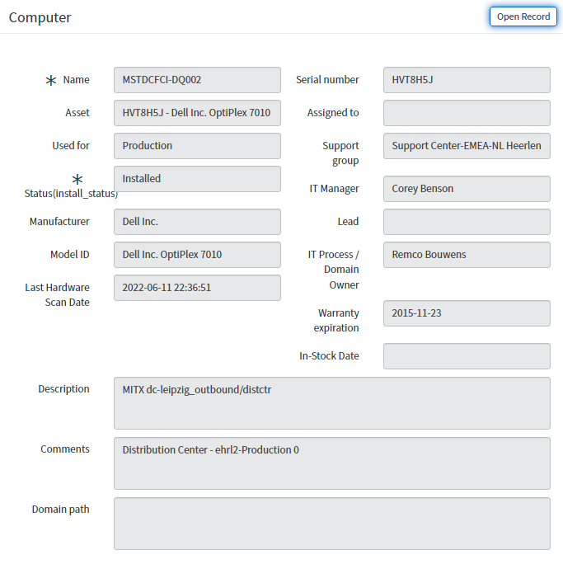
Task: Click inside the Description text area
Action: (x=331, y=403)
